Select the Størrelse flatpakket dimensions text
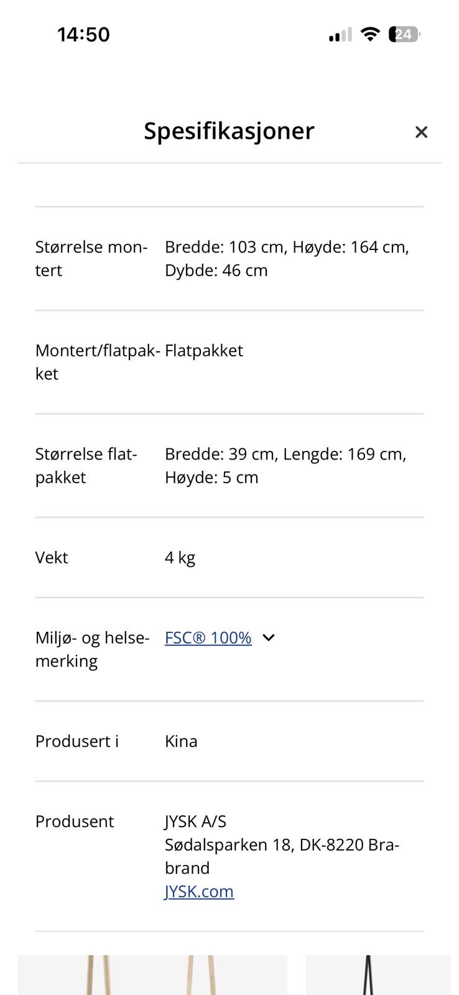This screenshot has height=995, width=459. pyautogui.click(x=285, y=466)
